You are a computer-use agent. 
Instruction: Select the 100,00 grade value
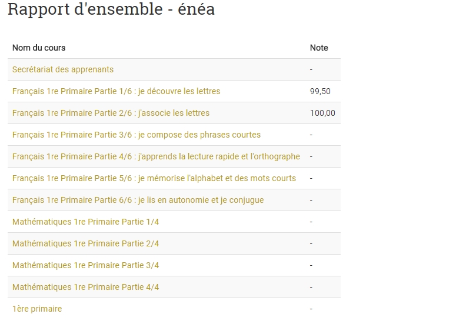322,113
